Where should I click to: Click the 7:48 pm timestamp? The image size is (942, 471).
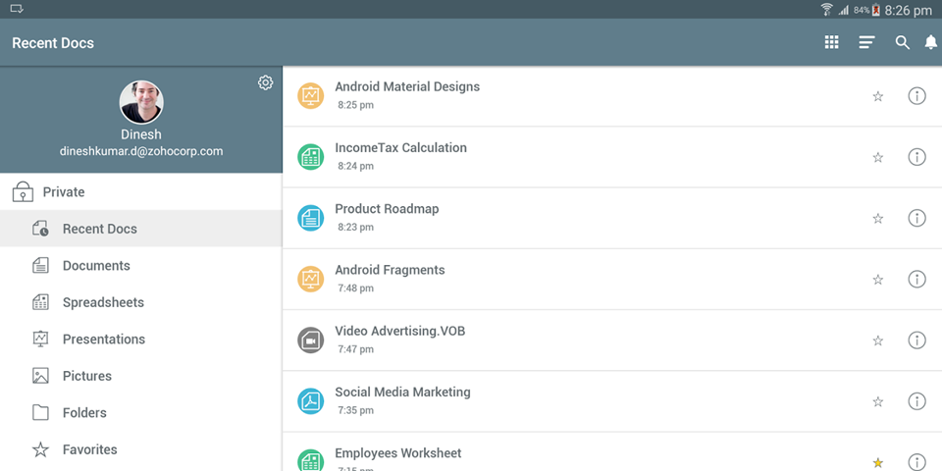click(x=355, y=288)
